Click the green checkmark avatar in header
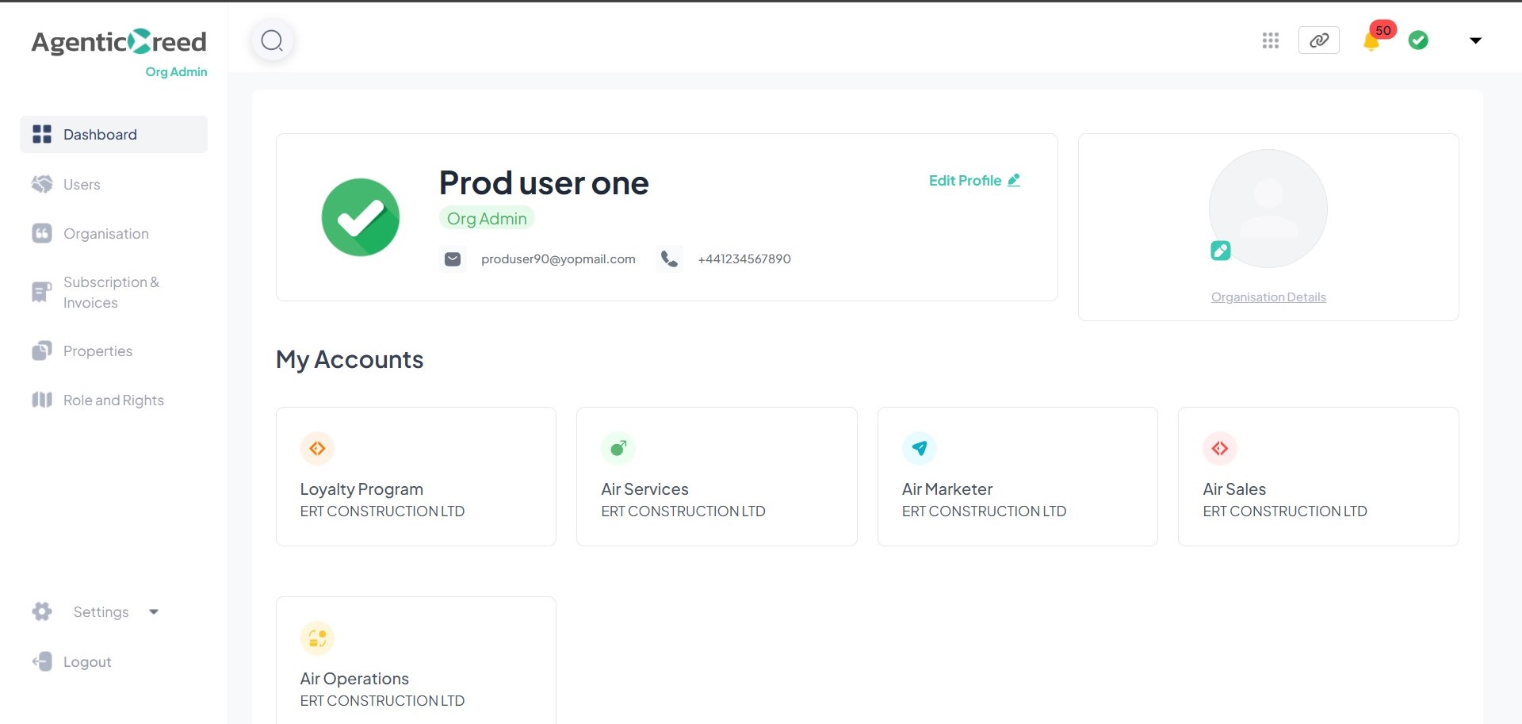 click(x=1418, y=40)
